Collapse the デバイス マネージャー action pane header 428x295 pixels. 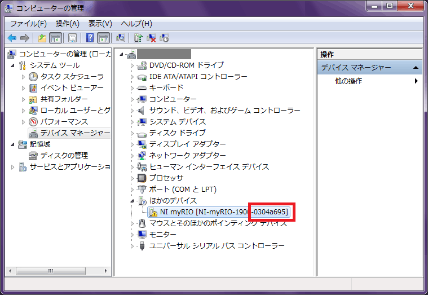[416, 68]
